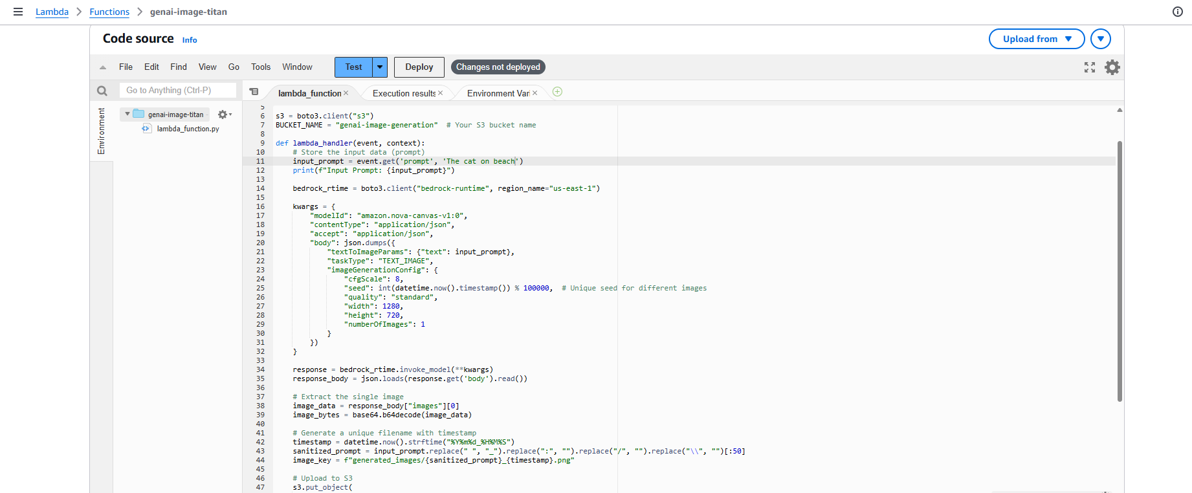Toggle fullscreen editor mode icon
The image size is (1192, 493).
[x=1090, y=67]
